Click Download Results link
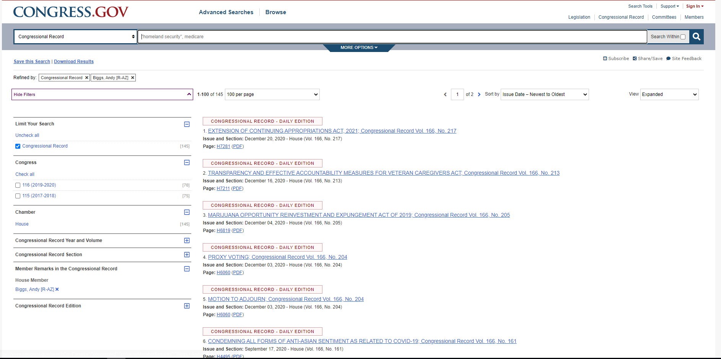 click(x=74, y=62)
